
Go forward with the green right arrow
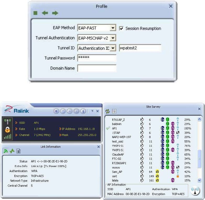[55, 13]
